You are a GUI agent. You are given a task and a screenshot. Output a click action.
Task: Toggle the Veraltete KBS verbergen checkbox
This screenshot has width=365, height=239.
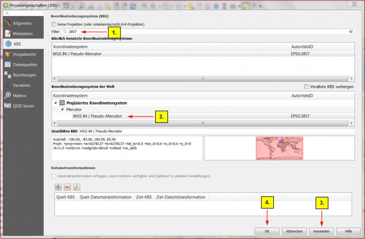pos(306,87)
